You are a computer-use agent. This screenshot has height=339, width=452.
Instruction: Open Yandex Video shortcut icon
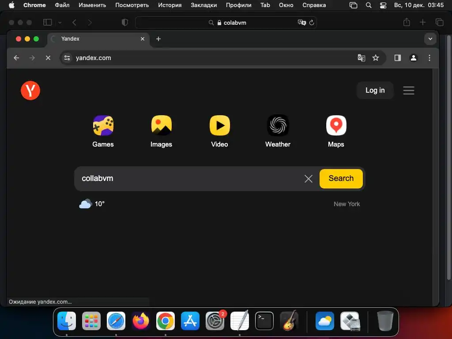[220, 125]
